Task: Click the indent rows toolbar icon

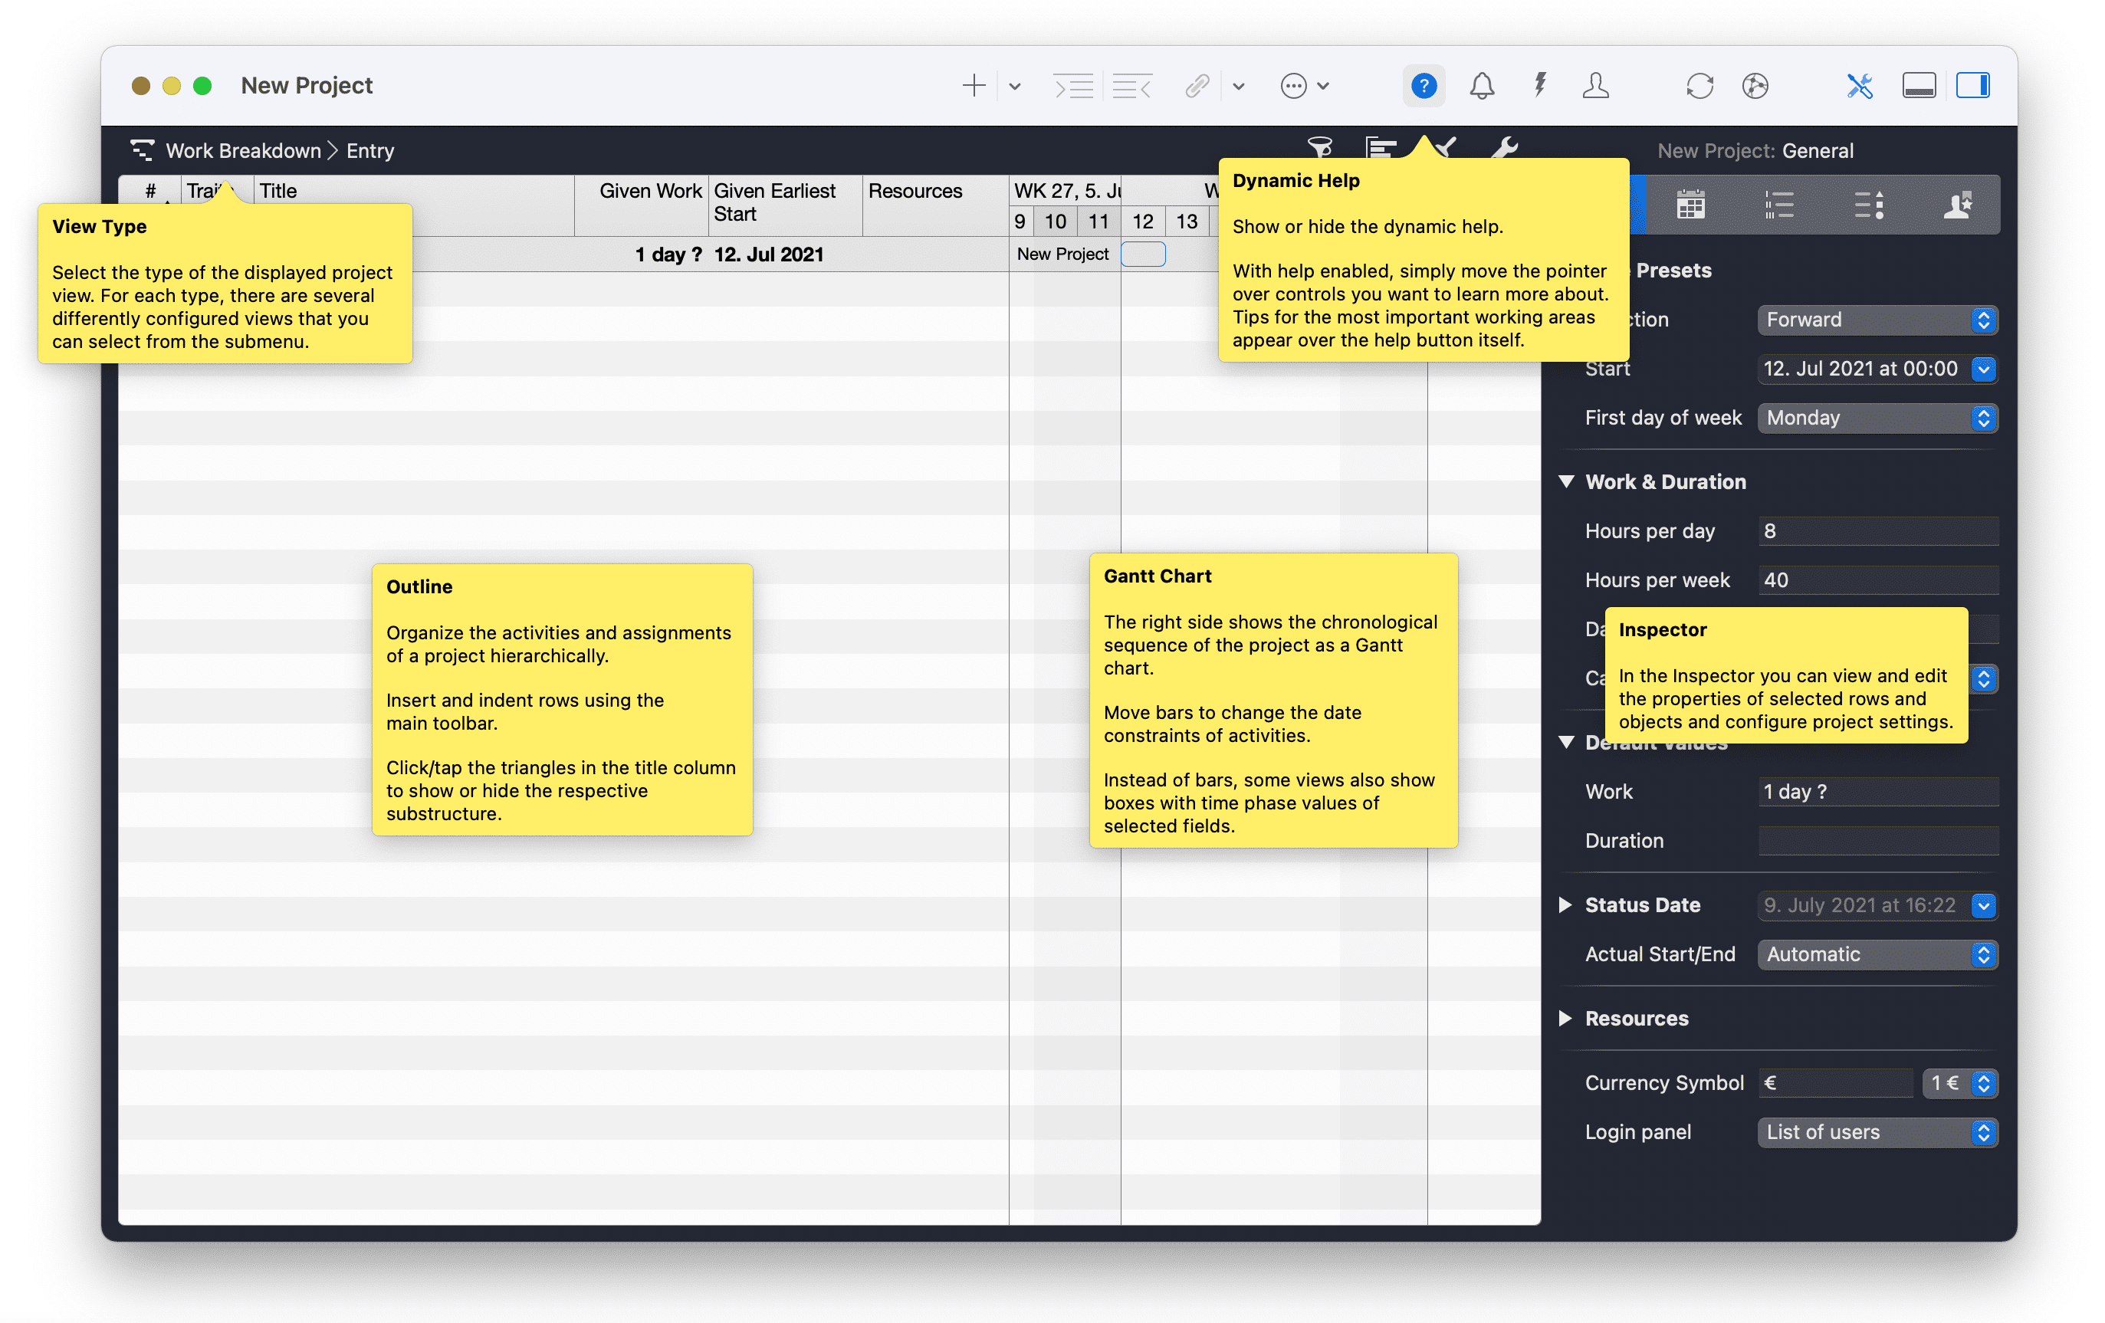Action: click(x=1072, y=86)
